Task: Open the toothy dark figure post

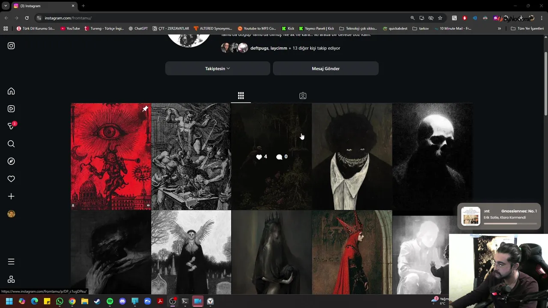Action: (352, 156)
